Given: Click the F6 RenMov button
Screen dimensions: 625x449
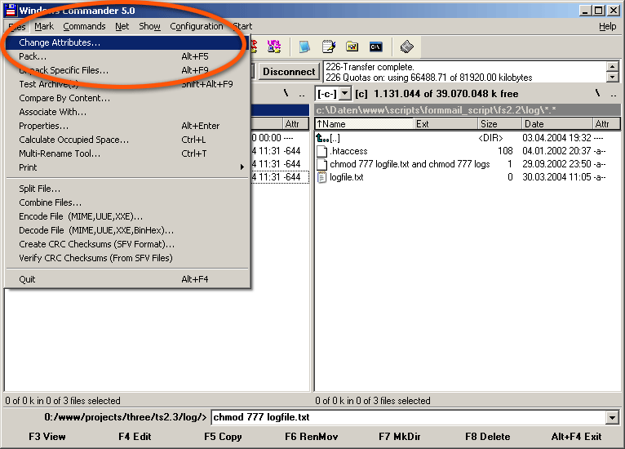Looking at the screenshot, I should point(312,437).
